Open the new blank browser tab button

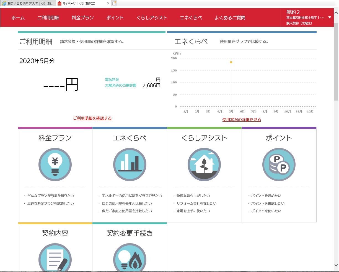(114, 3)
